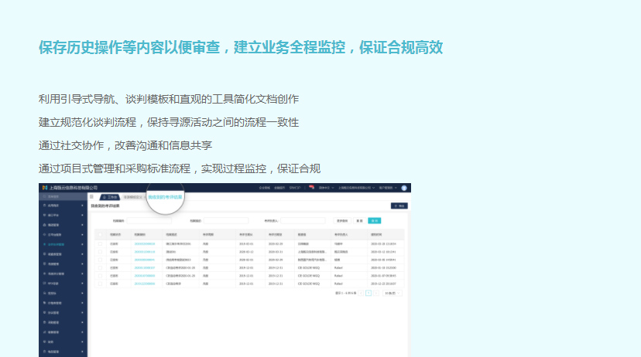
Task: Go to the next page arrow in pagination
Action: pyautogui.click(x=376, y=293)
